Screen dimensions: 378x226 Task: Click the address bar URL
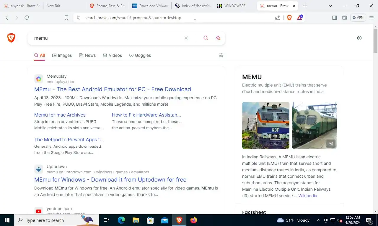tap(133, 18)
